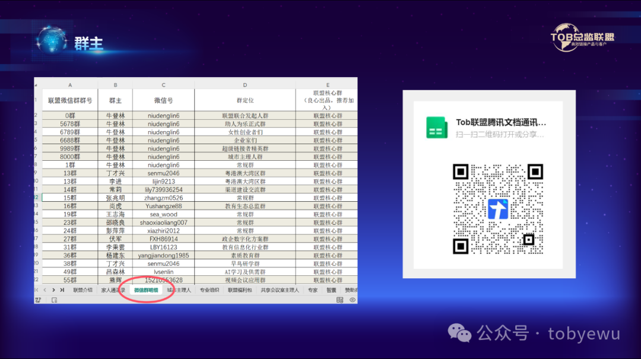The image size is (641, 359).
Task: Select the cell containing lily739936254
Action: click(164, 190)
